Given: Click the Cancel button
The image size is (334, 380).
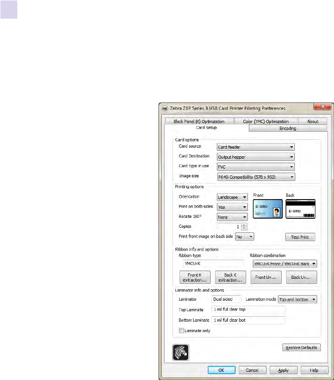Looking at the screenshot, I should (x=252, y=370).
